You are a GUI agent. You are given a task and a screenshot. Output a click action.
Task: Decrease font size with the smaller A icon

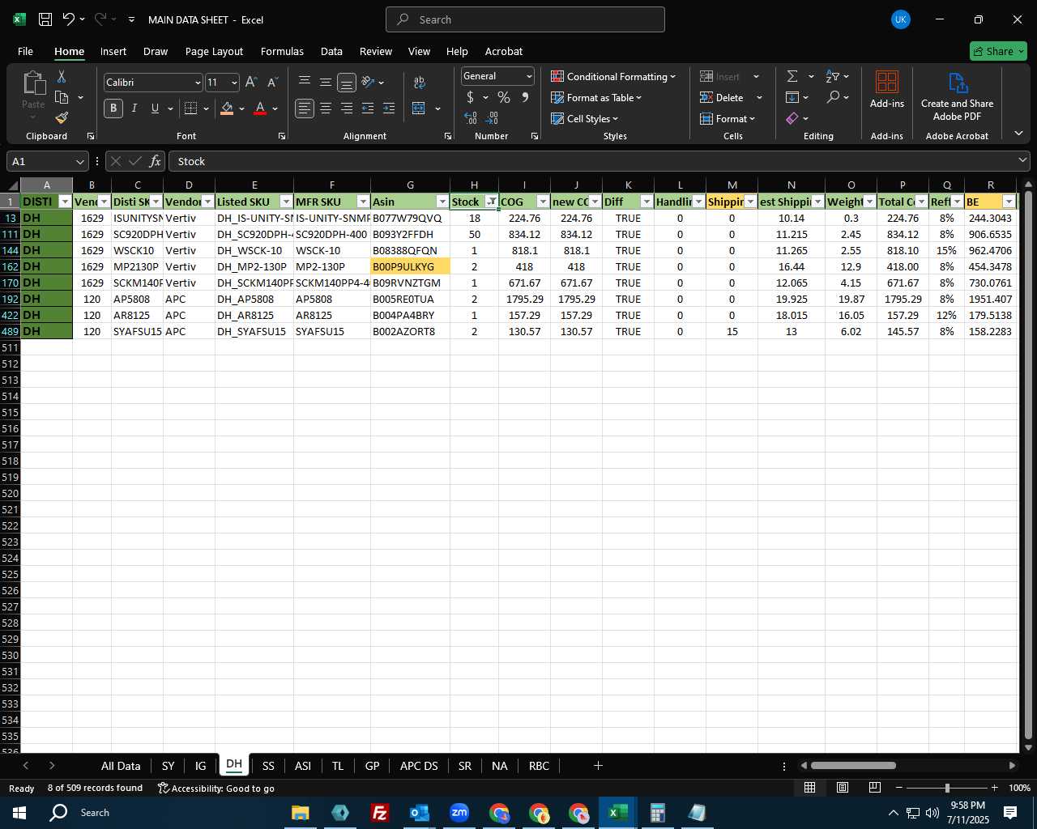[x=272, y=83]
